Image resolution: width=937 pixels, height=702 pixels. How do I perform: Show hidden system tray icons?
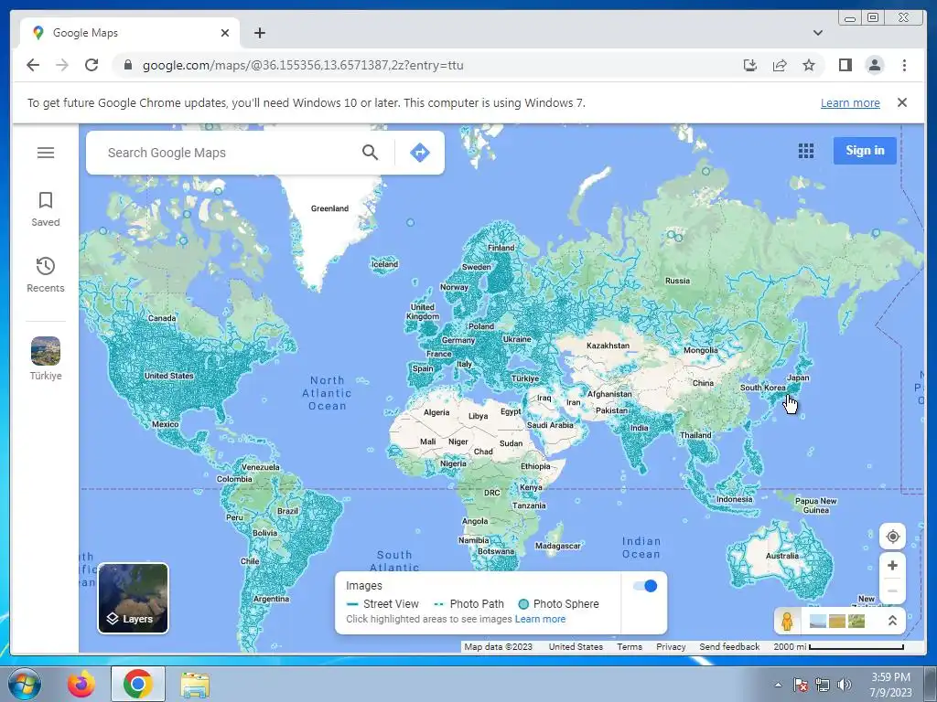[x=778, y=685]
